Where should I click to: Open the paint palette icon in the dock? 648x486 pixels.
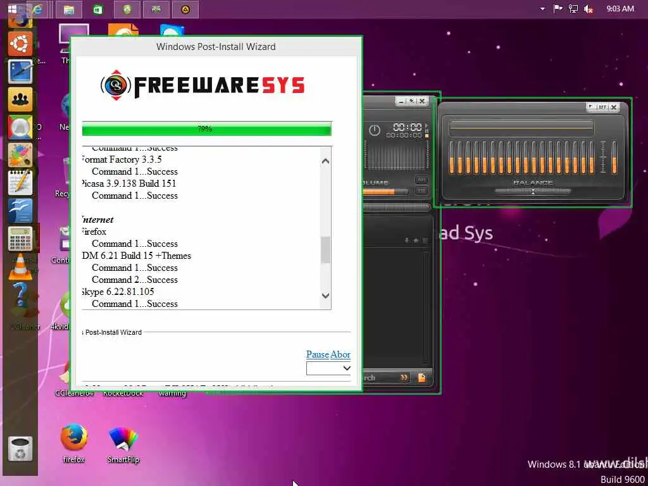tap(20, 155)
